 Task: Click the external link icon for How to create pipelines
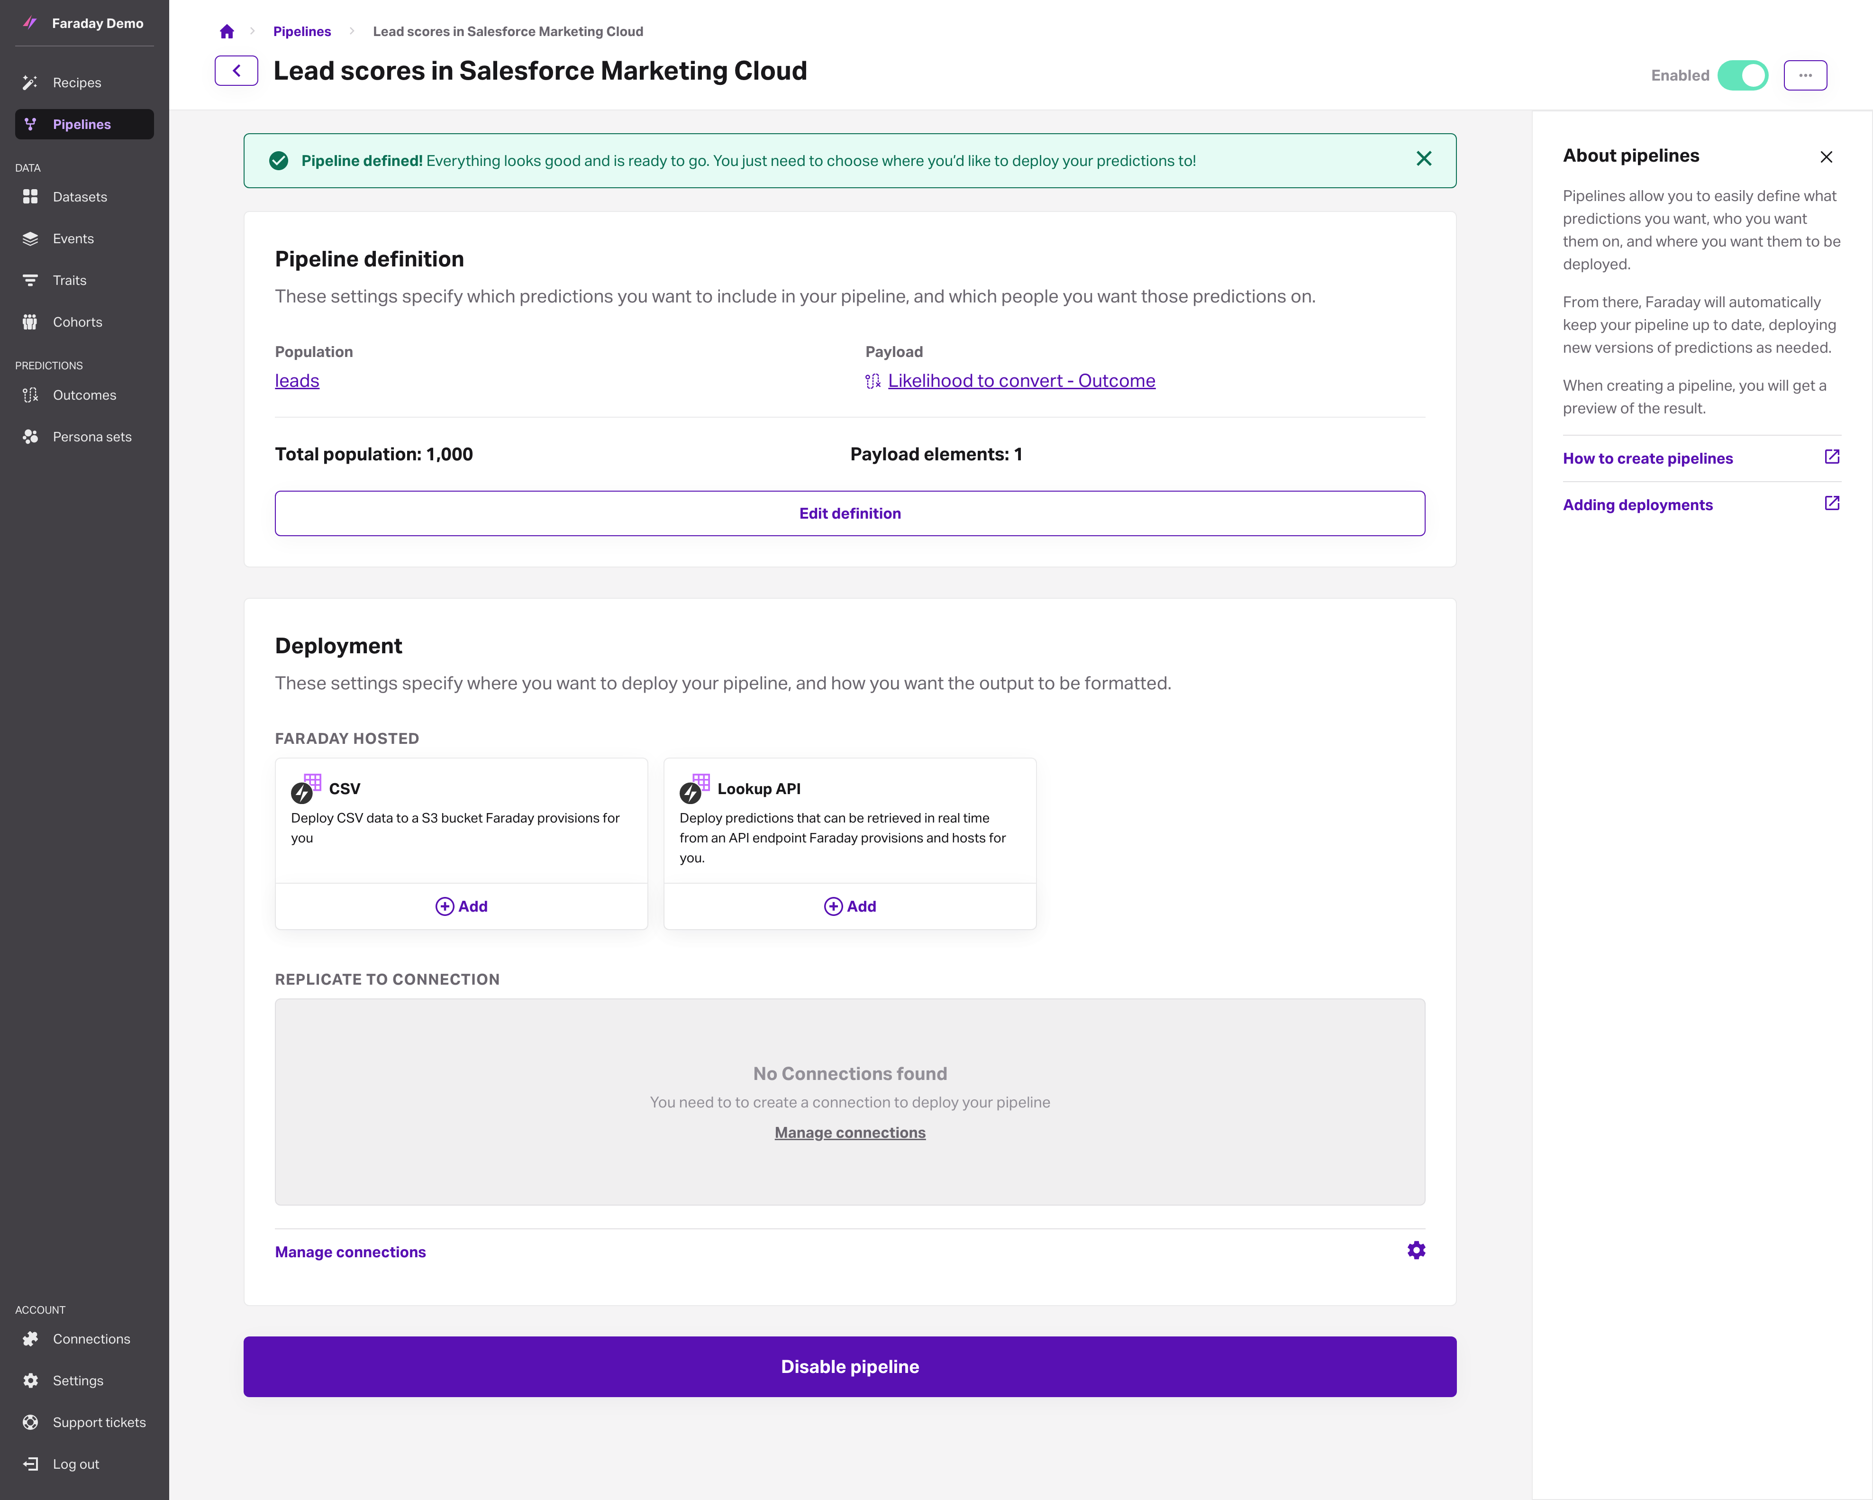(x=1832, y=456)
